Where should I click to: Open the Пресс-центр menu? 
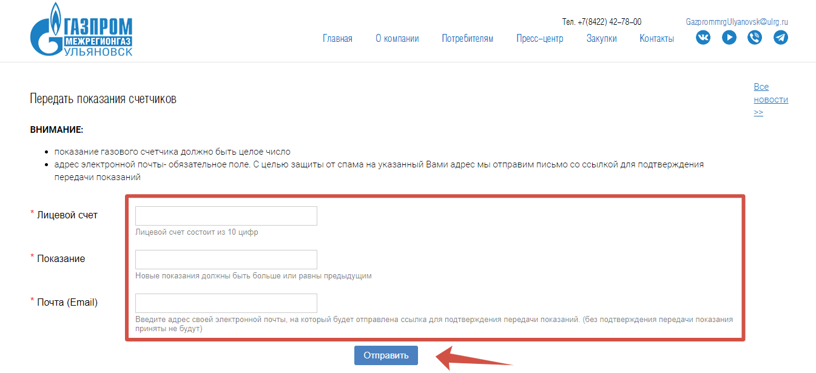(540, 38)
